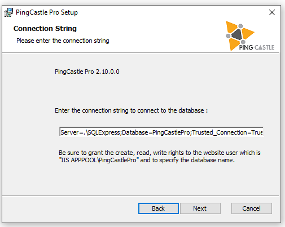Click the 'Please enter the connection string' subtitle

63,41
